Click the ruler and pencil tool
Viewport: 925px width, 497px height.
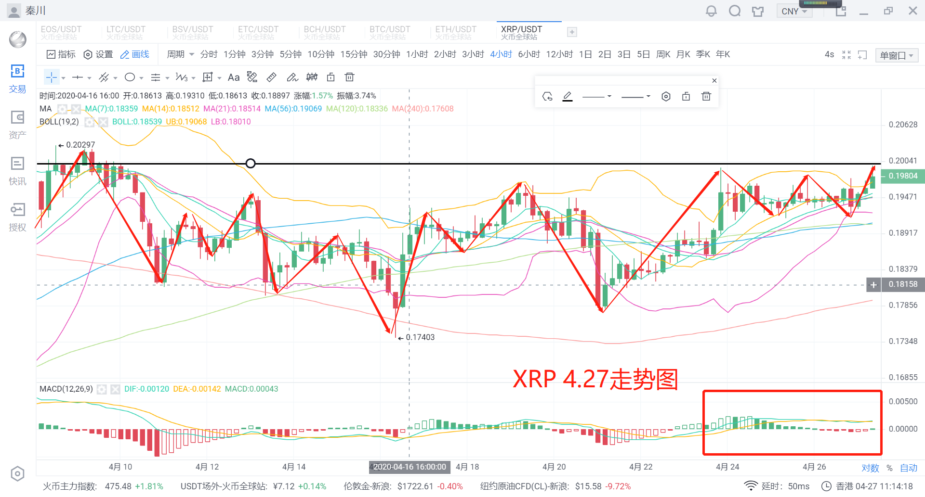[252, 77]
